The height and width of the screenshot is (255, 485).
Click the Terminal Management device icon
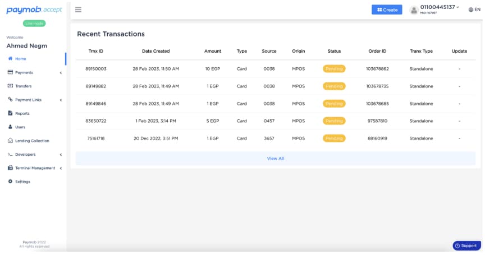[x=10, y=168]
